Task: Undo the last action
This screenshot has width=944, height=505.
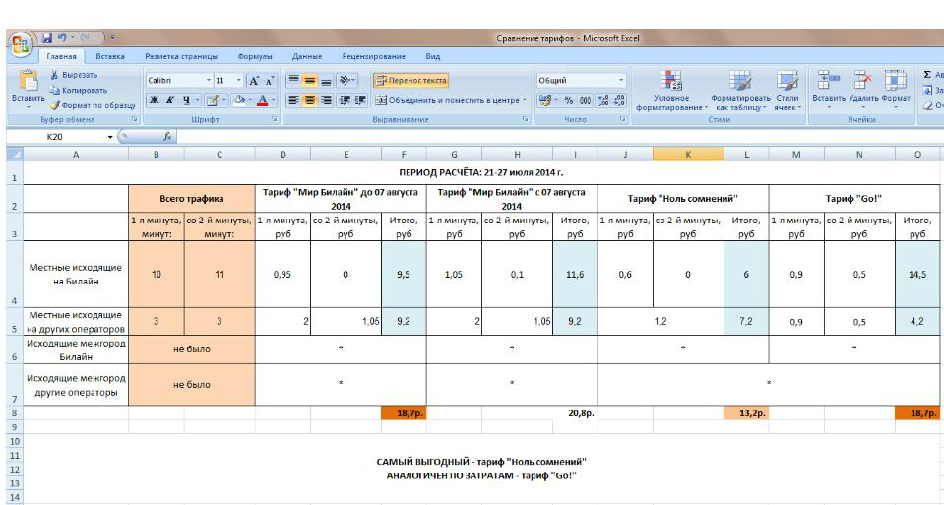Action: pos(63,39)
